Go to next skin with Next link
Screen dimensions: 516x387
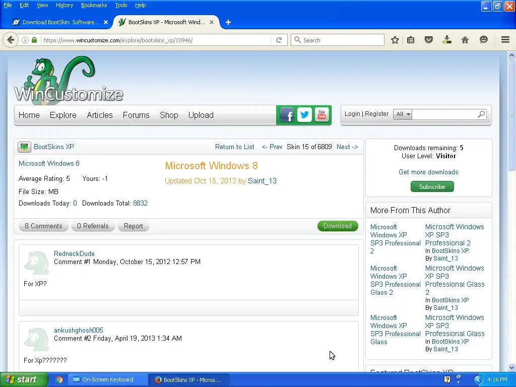point(347,147)
